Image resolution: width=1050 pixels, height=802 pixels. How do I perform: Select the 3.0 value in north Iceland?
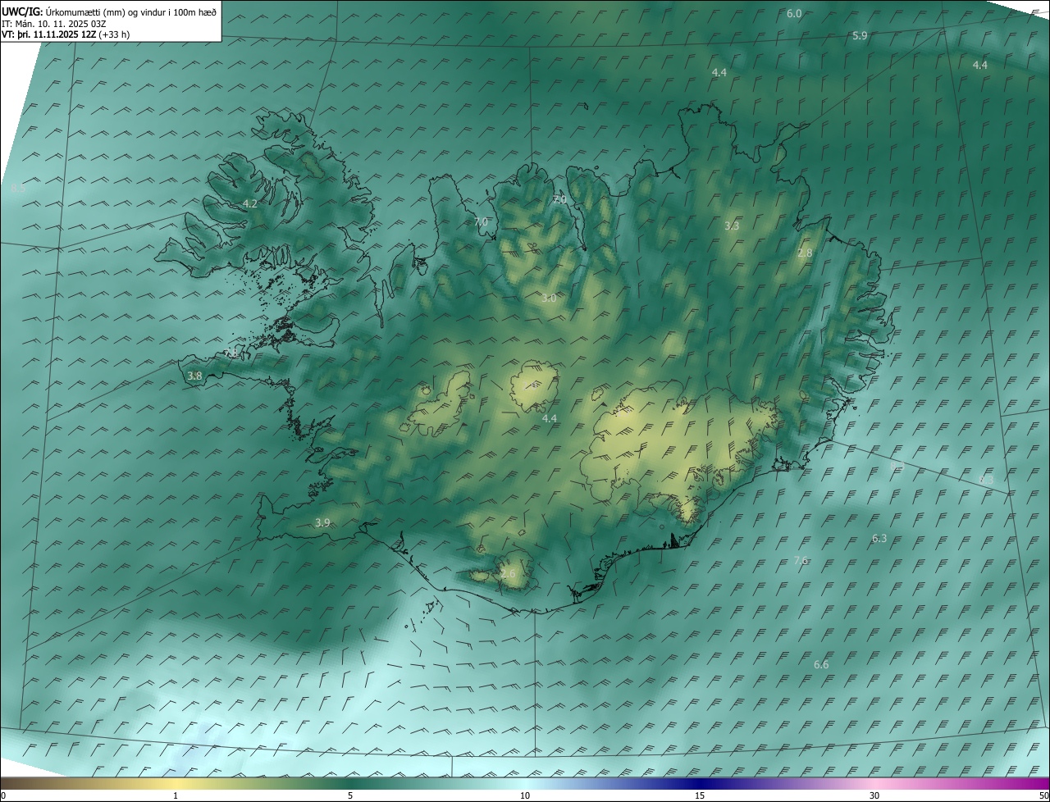tap(549, 298)
